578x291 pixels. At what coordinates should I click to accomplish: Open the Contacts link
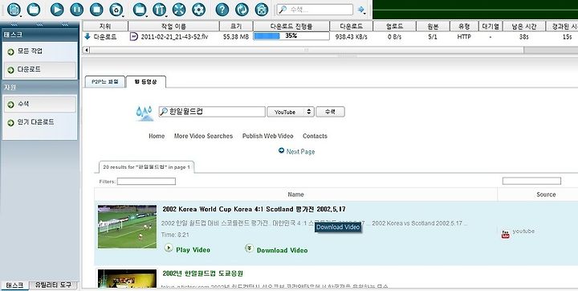click(315, 136)
